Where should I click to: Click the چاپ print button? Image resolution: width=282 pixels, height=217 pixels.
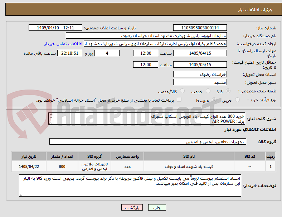click(157, 207)
